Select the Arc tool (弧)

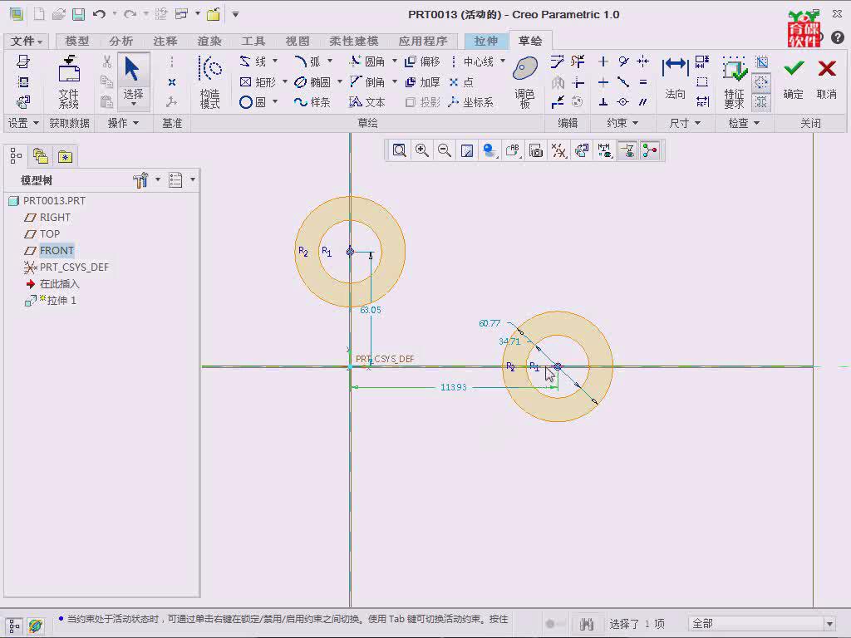pos(307,61)
